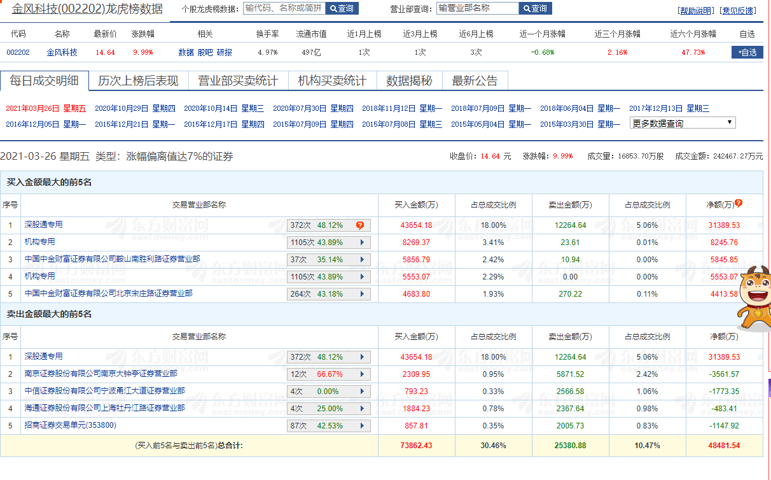Switch to 历次上榜后表现 tab
Screen dimensions: 771x480
coord(138,80)
